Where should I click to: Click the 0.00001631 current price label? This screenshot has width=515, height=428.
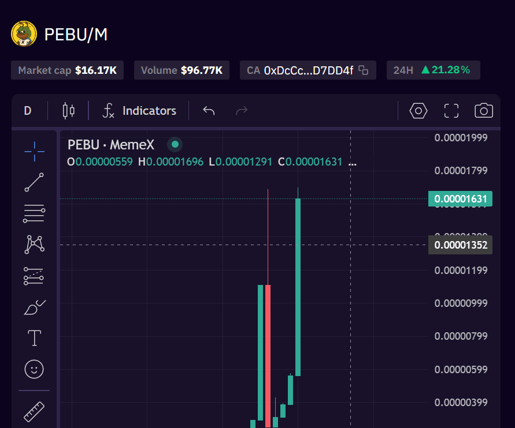point(460,199)
